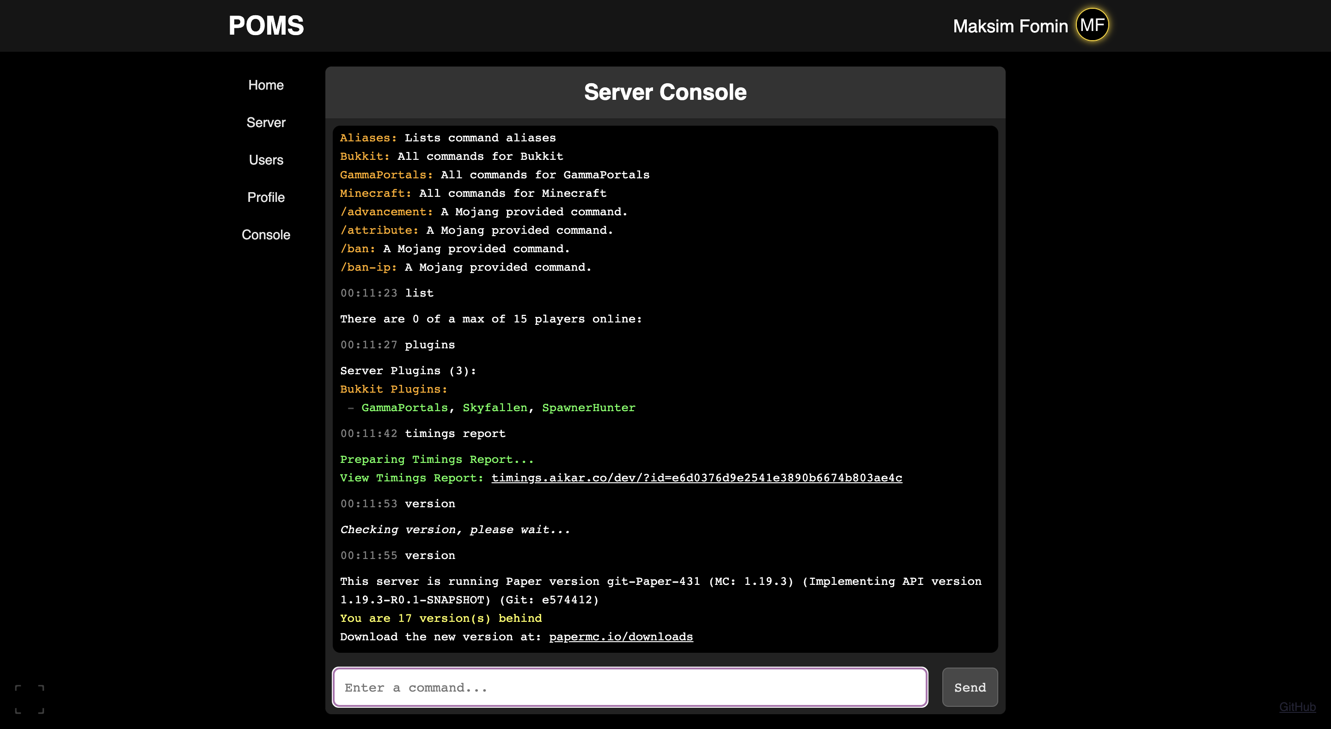Viewport: 1331px width, 729px height.
Task: Click the '00:11:55 version' command entry
Action: [397, 555]
